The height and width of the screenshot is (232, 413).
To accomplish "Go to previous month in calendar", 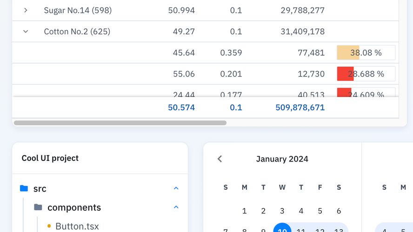I will coord(220,159).
